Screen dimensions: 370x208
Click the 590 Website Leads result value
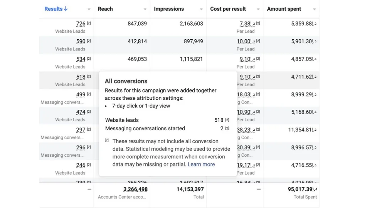[x=81, y=41]
